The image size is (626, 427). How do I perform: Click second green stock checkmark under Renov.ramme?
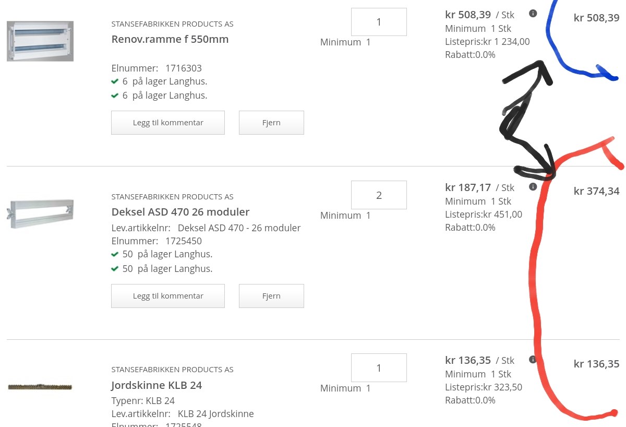coord(115,96)
